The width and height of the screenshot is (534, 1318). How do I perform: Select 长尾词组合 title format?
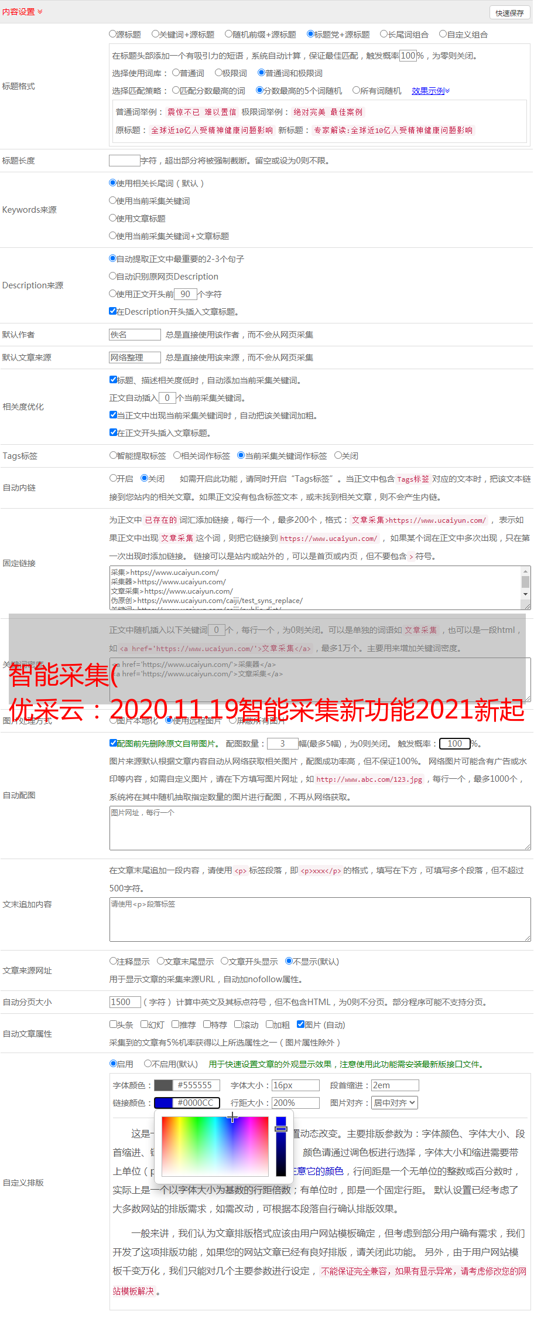click(384, 35)
